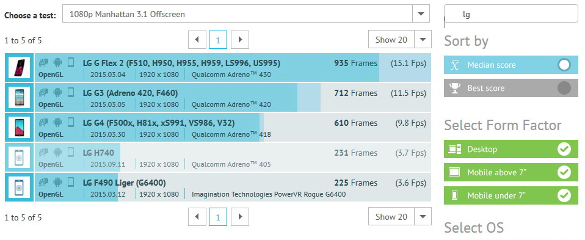The width and height of the screenshot is (585, 240).
Task: Select page 1 in top pagination
Action: point(218,40)
